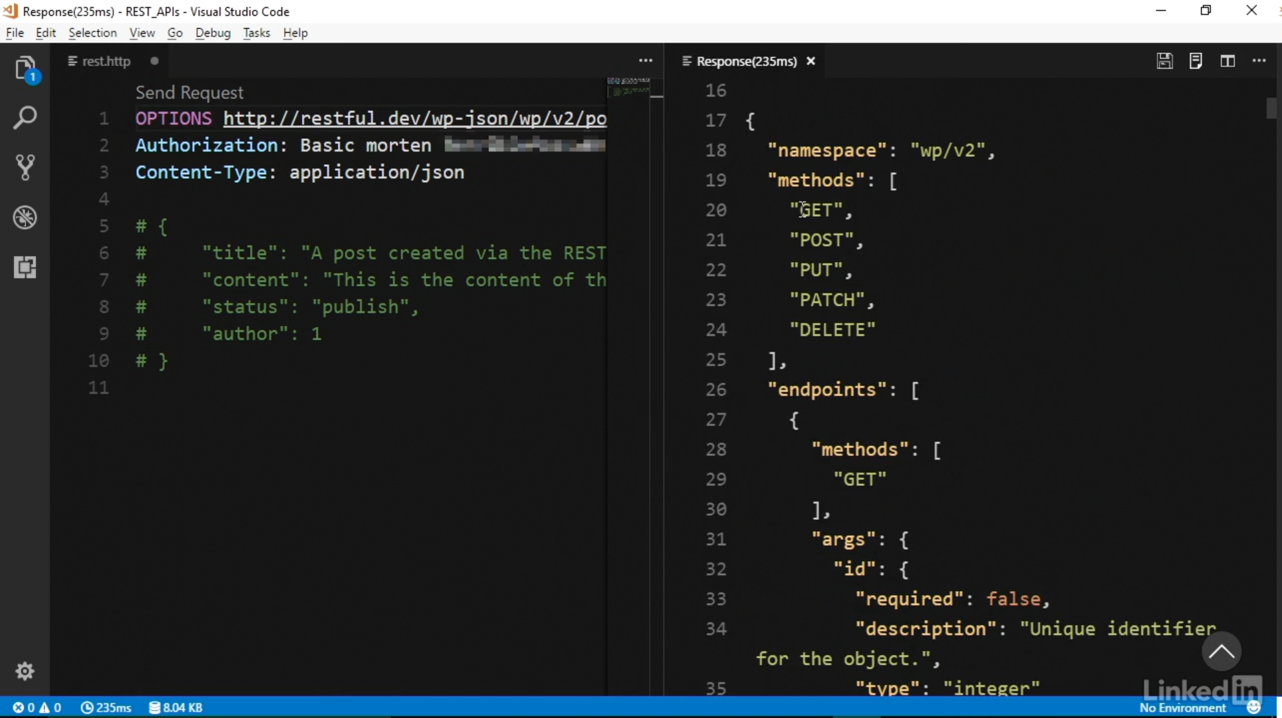Click the Save Response icon
This screenshot has width=1282, height=718.
pyautogui.click(x=1164, y=61)
